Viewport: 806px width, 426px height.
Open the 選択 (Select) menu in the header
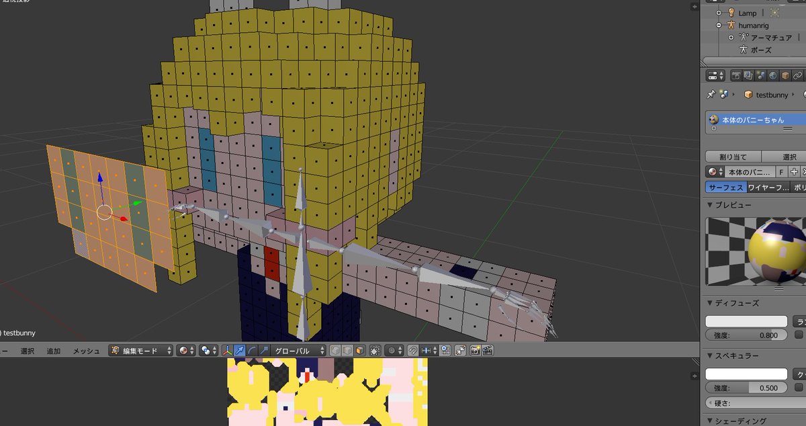coord(27,351)
